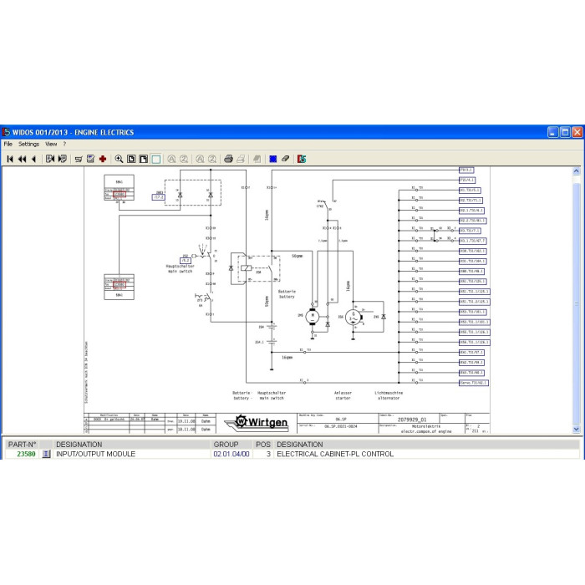Select ELECTRICAL CABINET-PL CONTROL text

(335, 454)
